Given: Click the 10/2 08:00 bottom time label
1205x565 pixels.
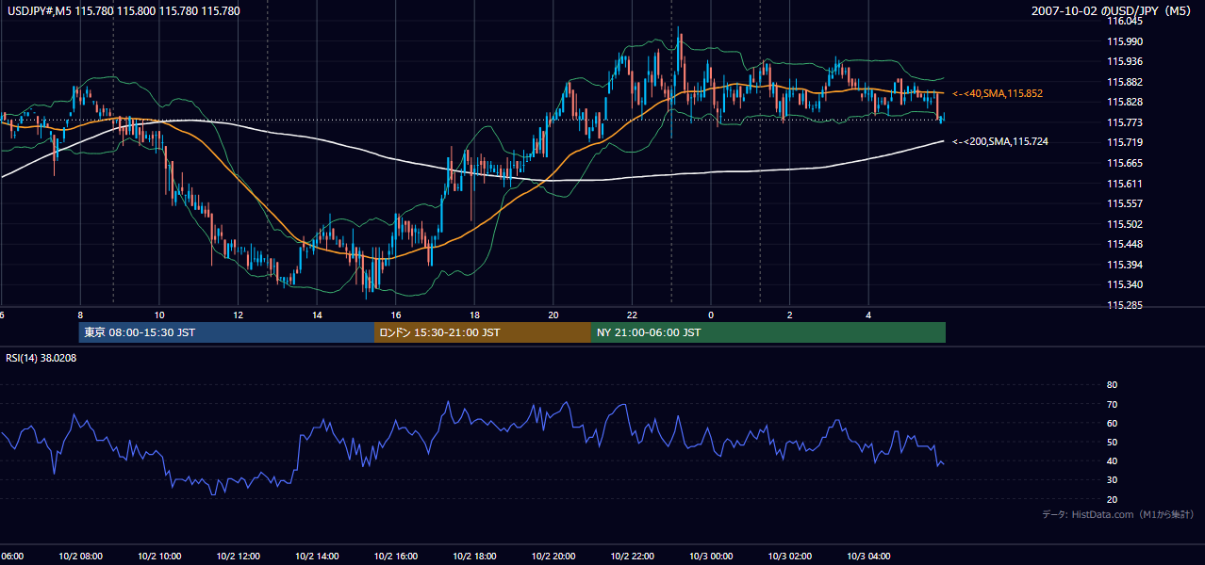Looking at the screenshot, I should [x=80, y=557].
